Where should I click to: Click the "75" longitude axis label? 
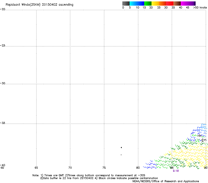pos(104,168)
